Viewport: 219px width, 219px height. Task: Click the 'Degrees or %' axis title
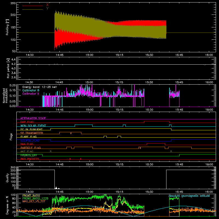[x=7, y=205]
